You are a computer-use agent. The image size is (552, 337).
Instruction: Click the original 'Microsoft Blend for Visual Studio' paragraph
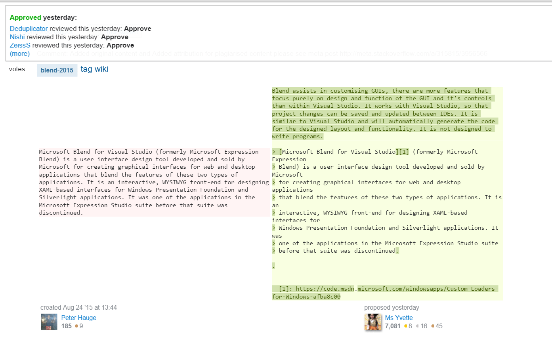pos(154,182)
